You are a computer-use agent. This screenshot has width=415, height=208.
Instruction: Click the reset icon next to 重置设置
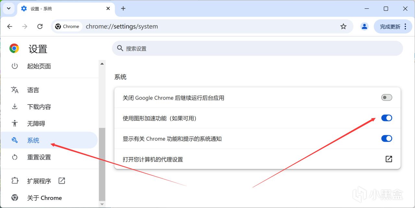coord(15,157)
